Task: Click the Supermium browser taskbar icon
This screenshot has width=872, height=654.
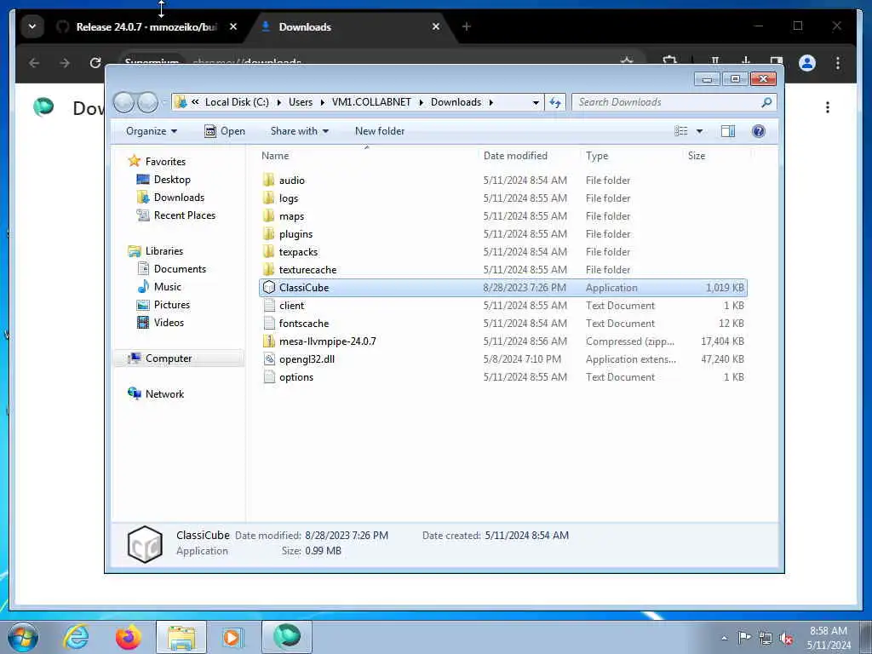Action: [x=287, y=637]
